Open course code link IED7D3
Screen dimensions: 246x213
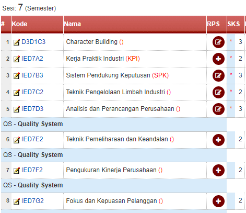(32, 109)
